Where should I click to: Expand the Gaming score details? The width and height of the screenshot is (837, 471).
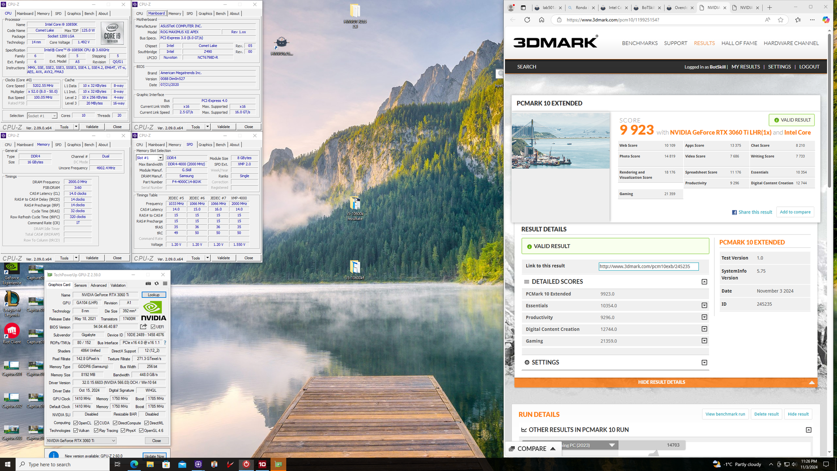click(704, 341)
